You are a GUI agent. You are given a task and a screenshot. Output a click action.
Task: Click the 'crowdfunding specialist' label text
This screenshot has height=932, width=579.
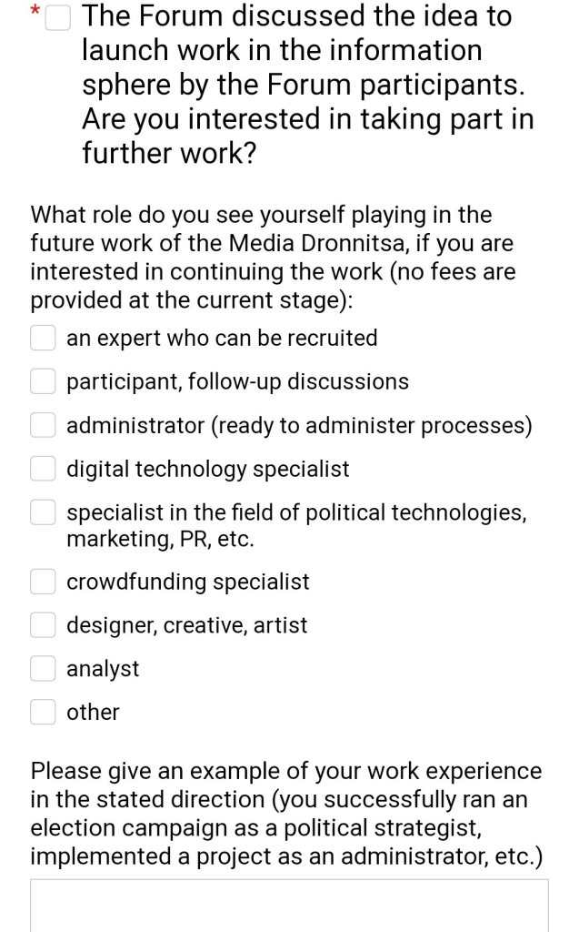[187, 581]
